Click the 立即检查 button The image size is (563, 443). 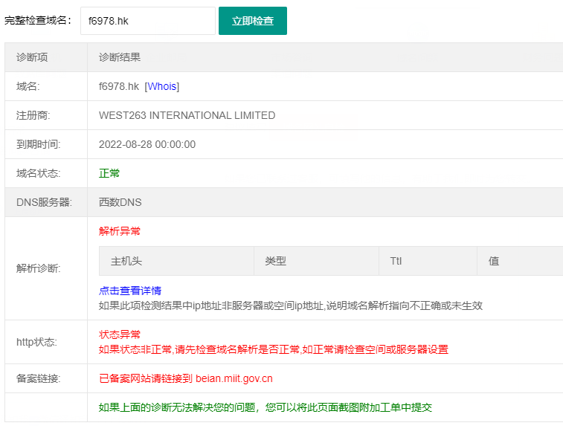(x=252, y=21)
